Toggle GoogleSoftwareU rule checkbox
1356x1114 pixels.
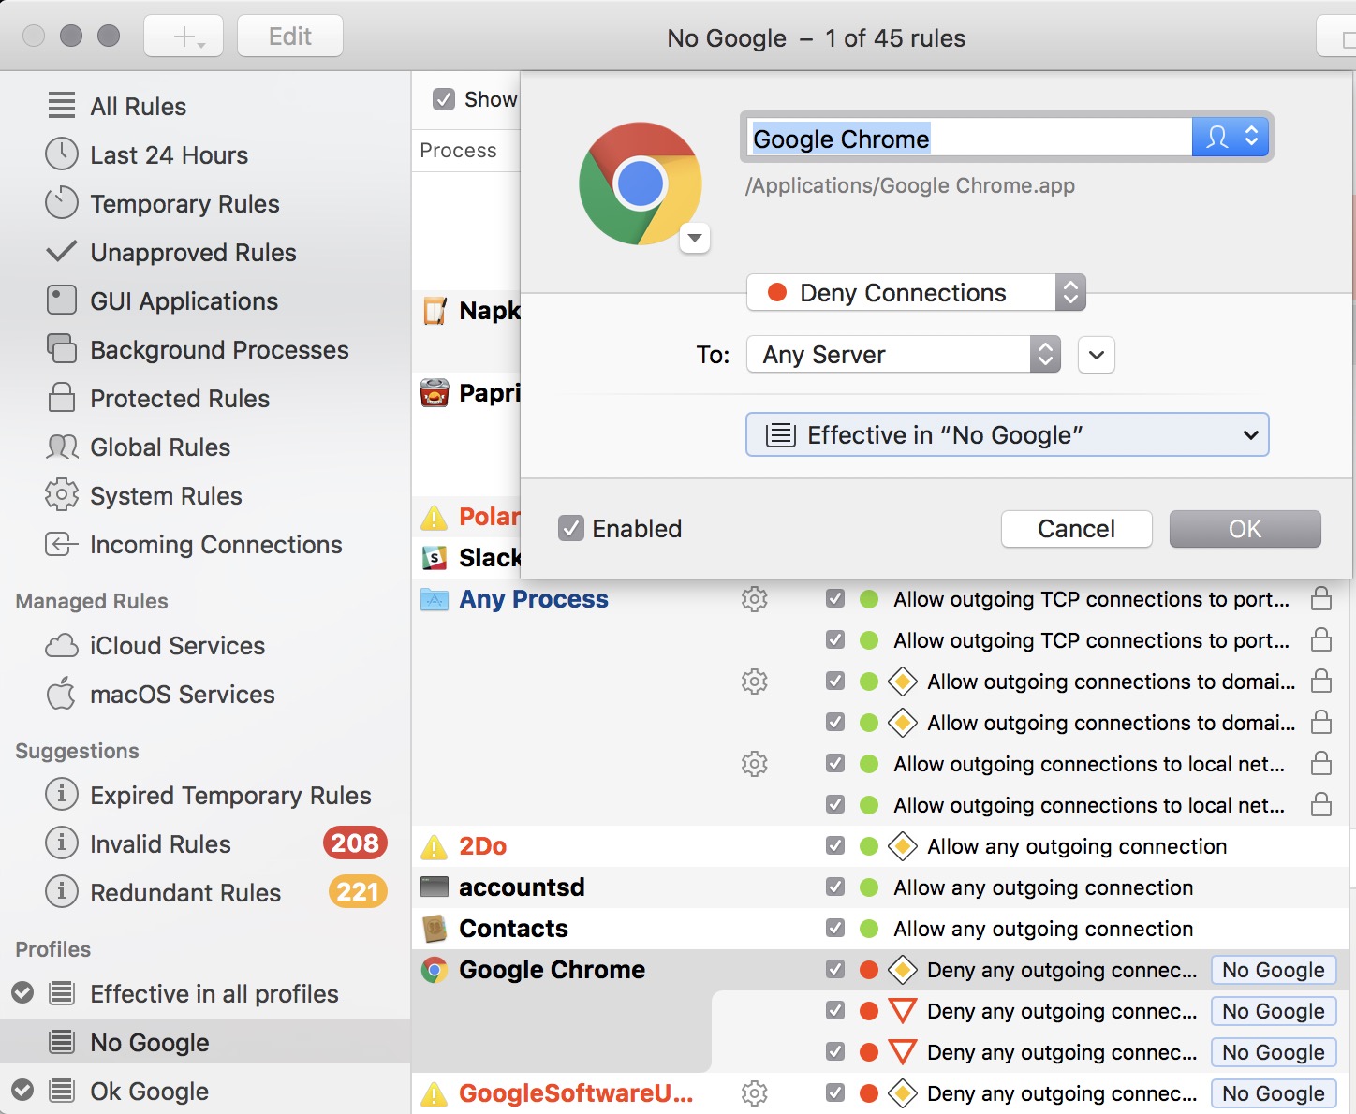click(x=835, y=1092)
